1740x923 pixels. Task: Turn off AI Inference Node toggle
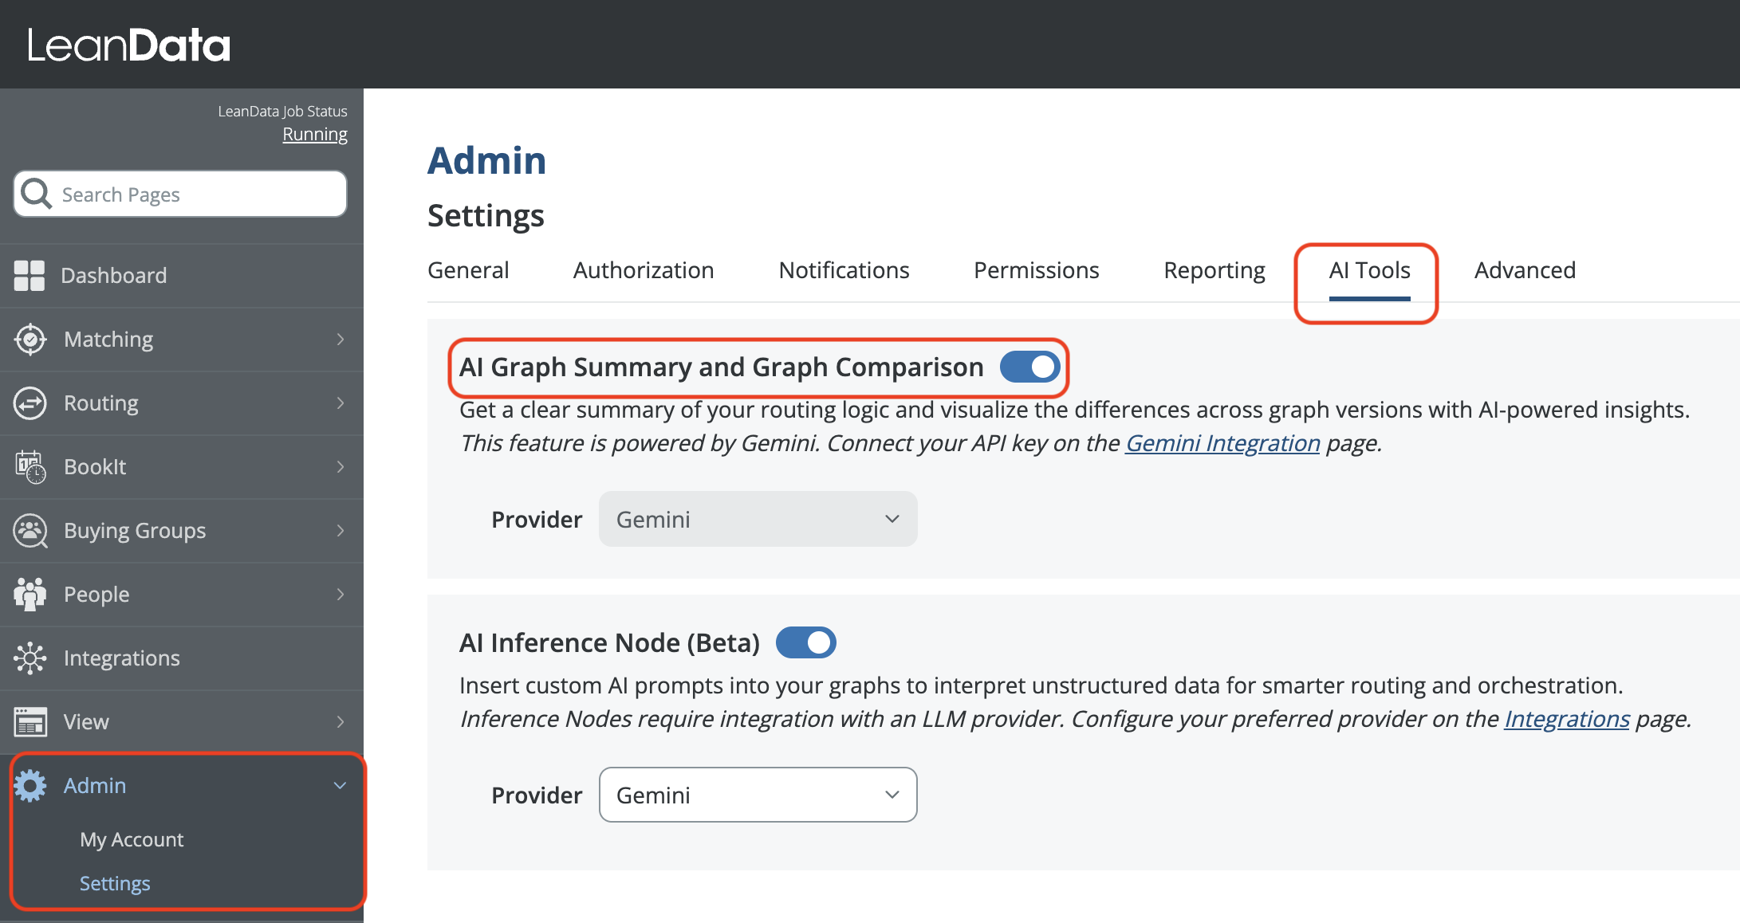coord(805,642)
